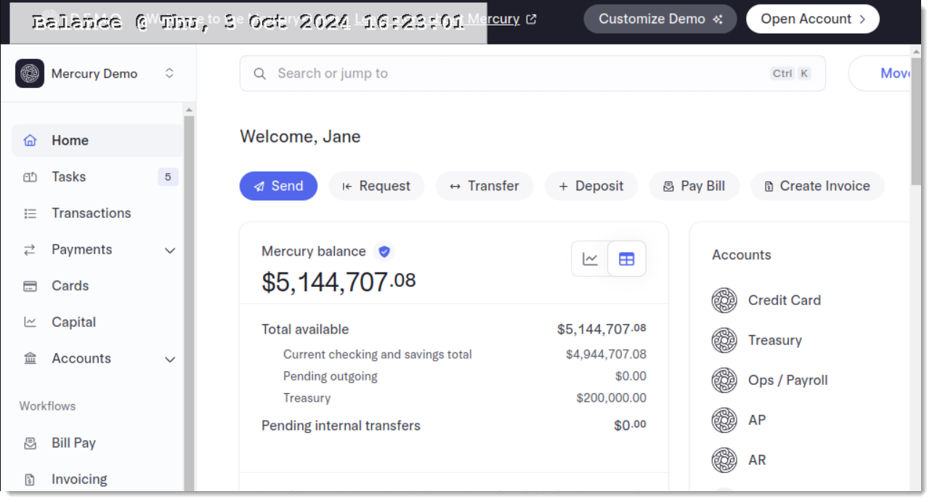This screenshot has width=932, height=502.
Task: Click the Pending internal transfers row label
Action: pyautogui.click(x=341, y=426)
